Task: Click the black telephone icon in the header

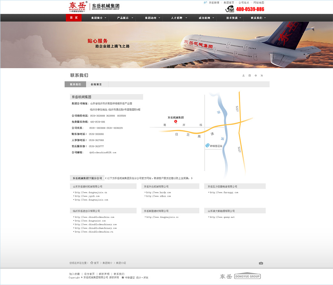Action: pos(230,9)
